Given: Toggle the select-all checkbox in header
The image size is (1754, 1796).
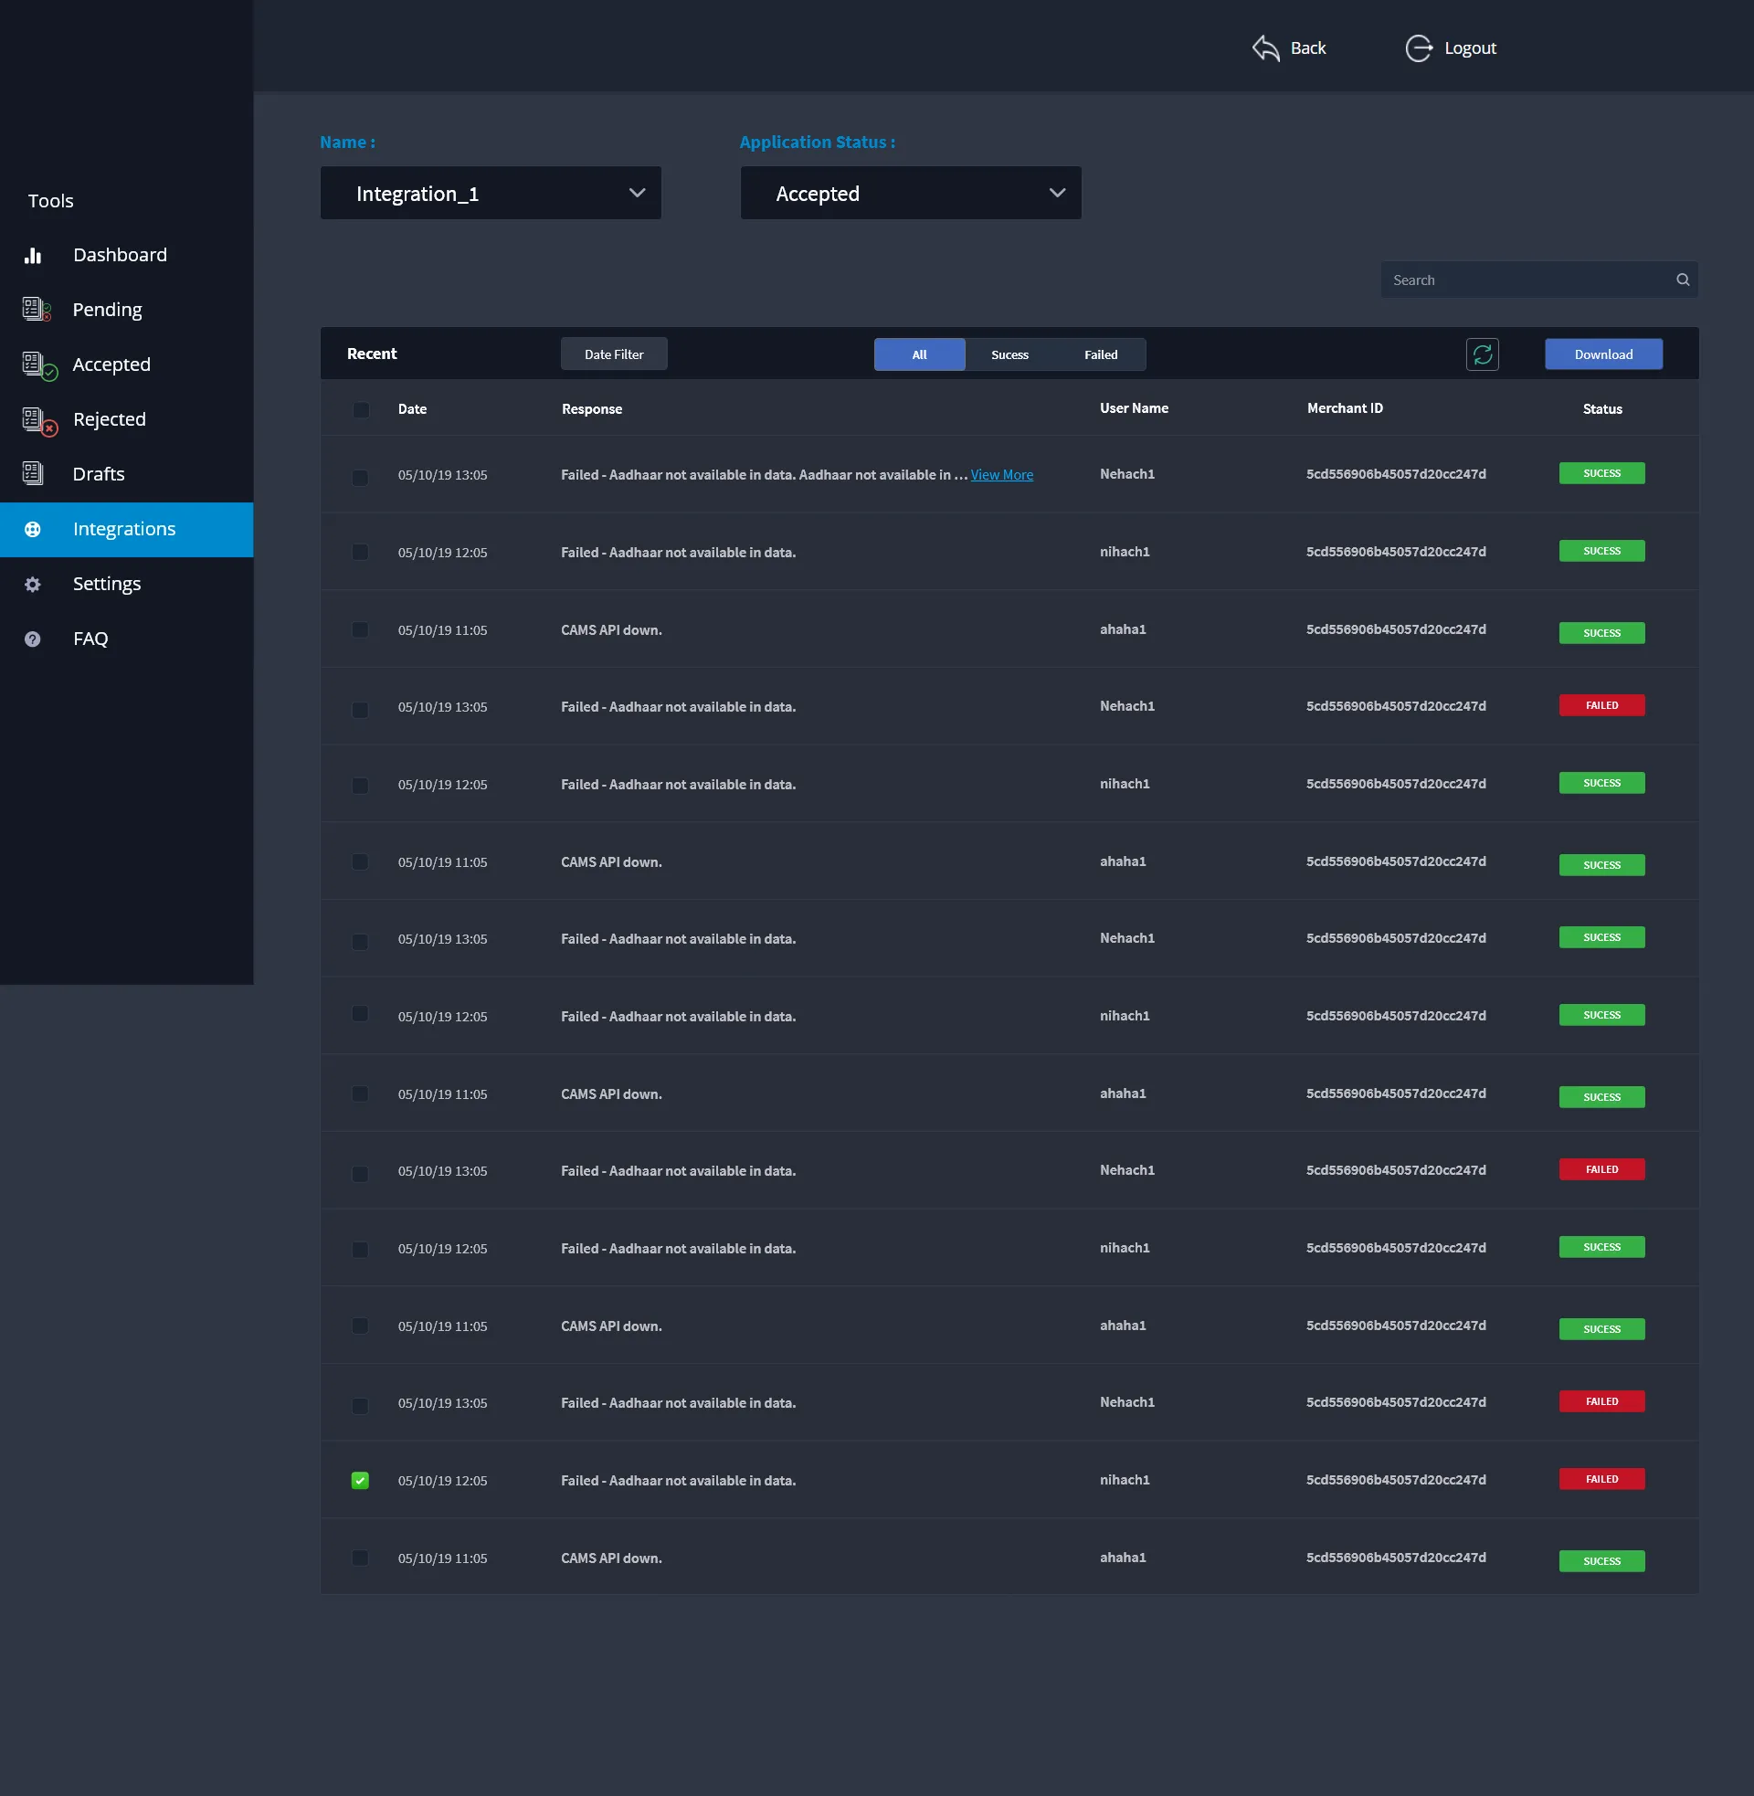Looking at the screenshot, I should [x=361, y=410].
